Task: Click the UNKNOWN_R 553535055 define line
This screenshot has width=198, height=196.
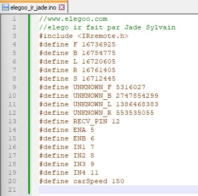Action: tap(97, 113)
